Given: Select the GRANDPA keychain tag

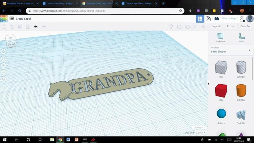Looking at the screenshot, I should tap(111, 83).
